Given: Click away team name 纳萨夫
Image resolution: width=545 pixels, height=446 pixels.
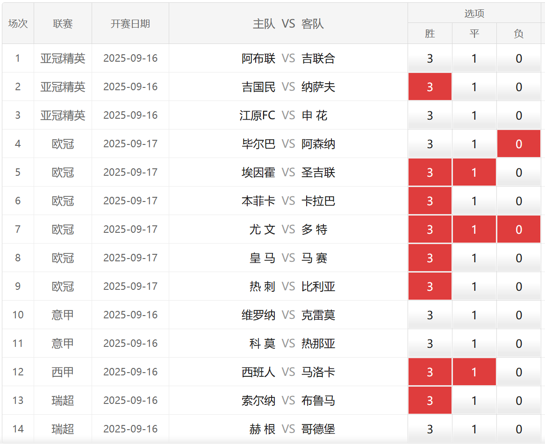Looking at the screenshot, I should click(x=318, y=87).
